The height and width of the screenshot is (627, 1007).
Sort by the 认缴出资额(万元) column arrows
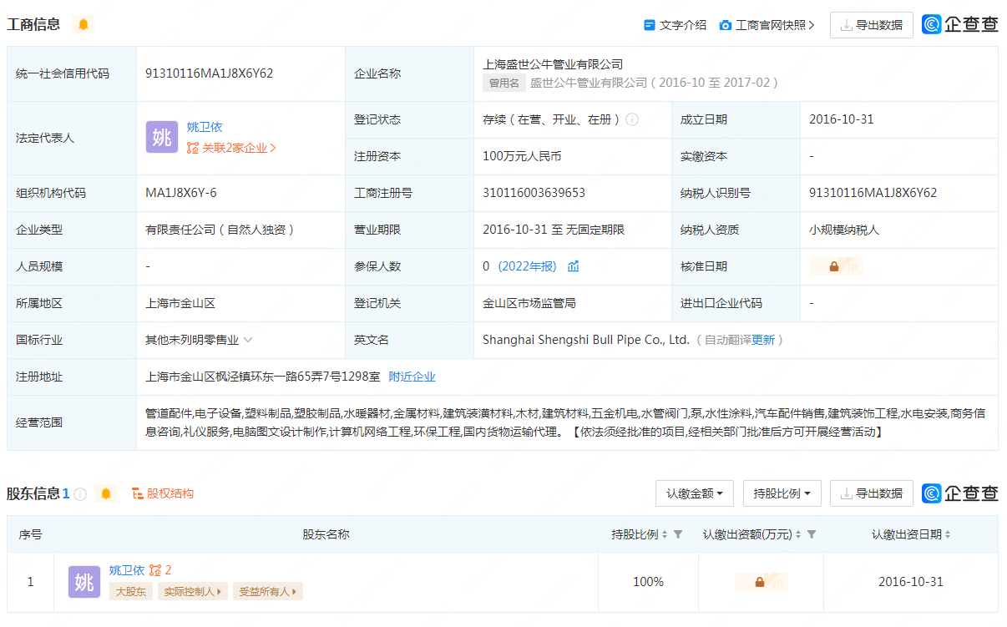[798, 534]
